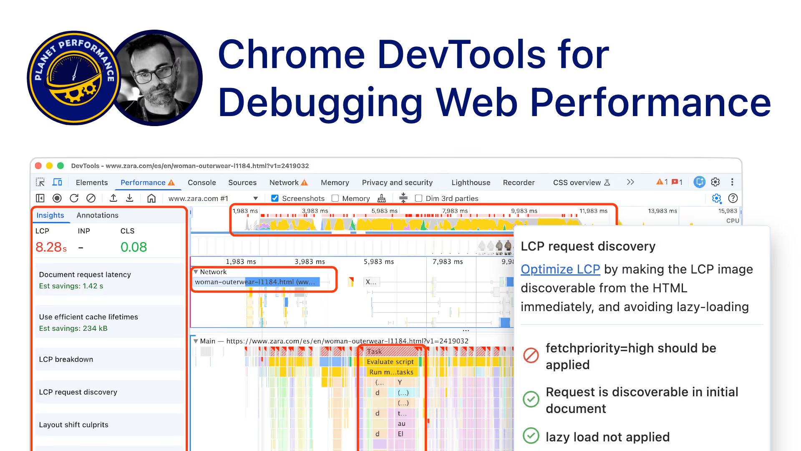Screen dimensions: 801x451
Task: Switch to the Console tab
Action: click(x=202, y=182)
